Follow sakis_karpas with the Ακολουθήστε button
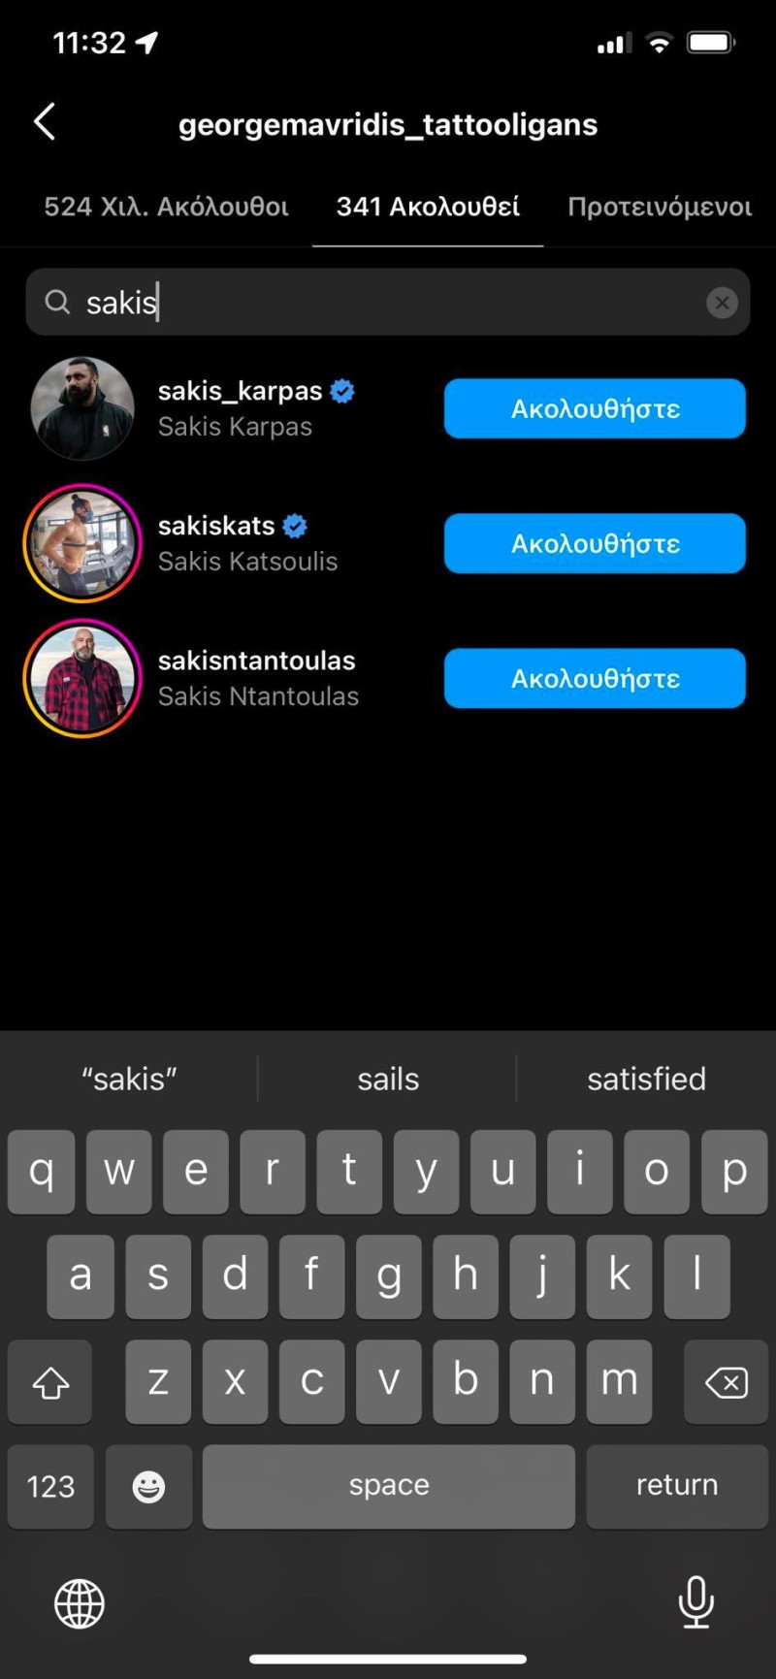The width and height of the screenshot is (776, 1679). click(595, 408)
